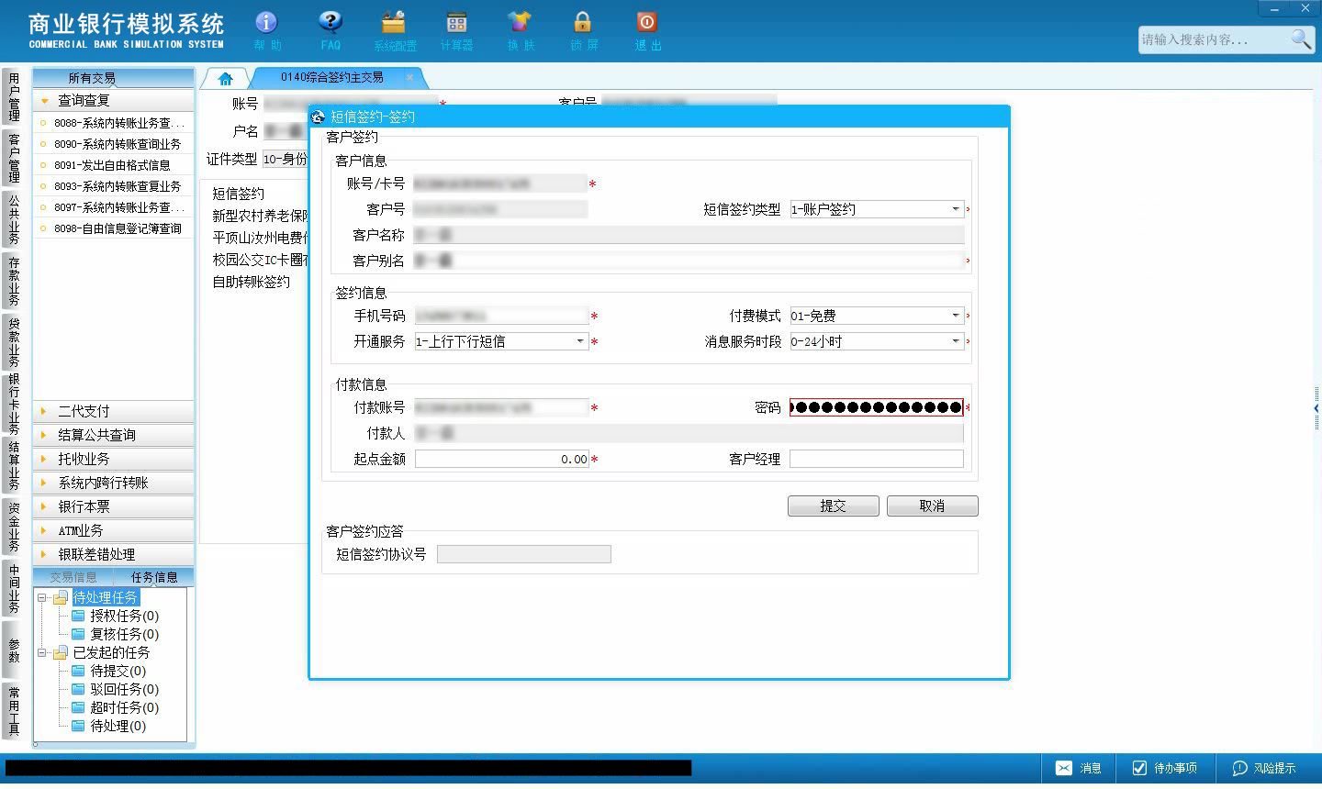Focus the 密码 password field
Image resolution: width=1322 pixels, height=789 pixels.
click(877, 407)
